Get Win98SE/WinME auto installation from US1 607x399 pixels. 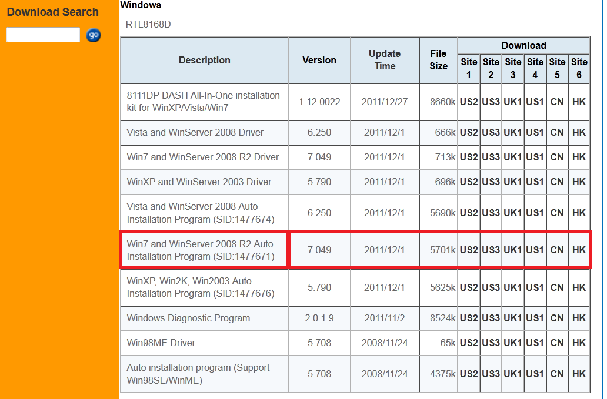(535, 374)
